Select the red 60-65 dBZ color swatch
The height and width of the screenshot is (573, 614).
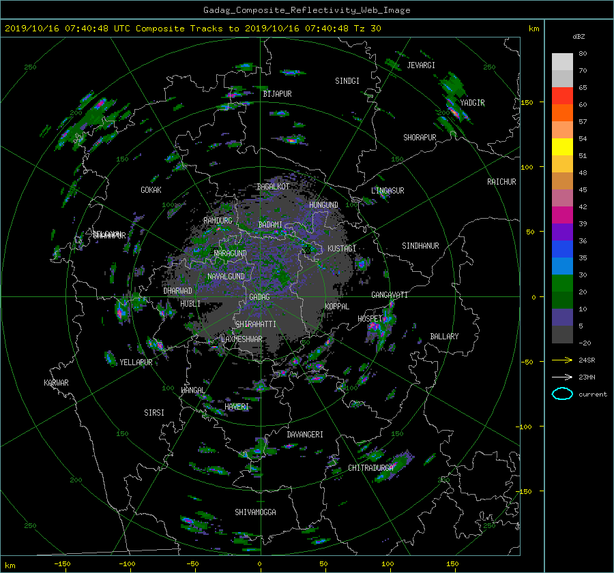[x=562, y=95]
